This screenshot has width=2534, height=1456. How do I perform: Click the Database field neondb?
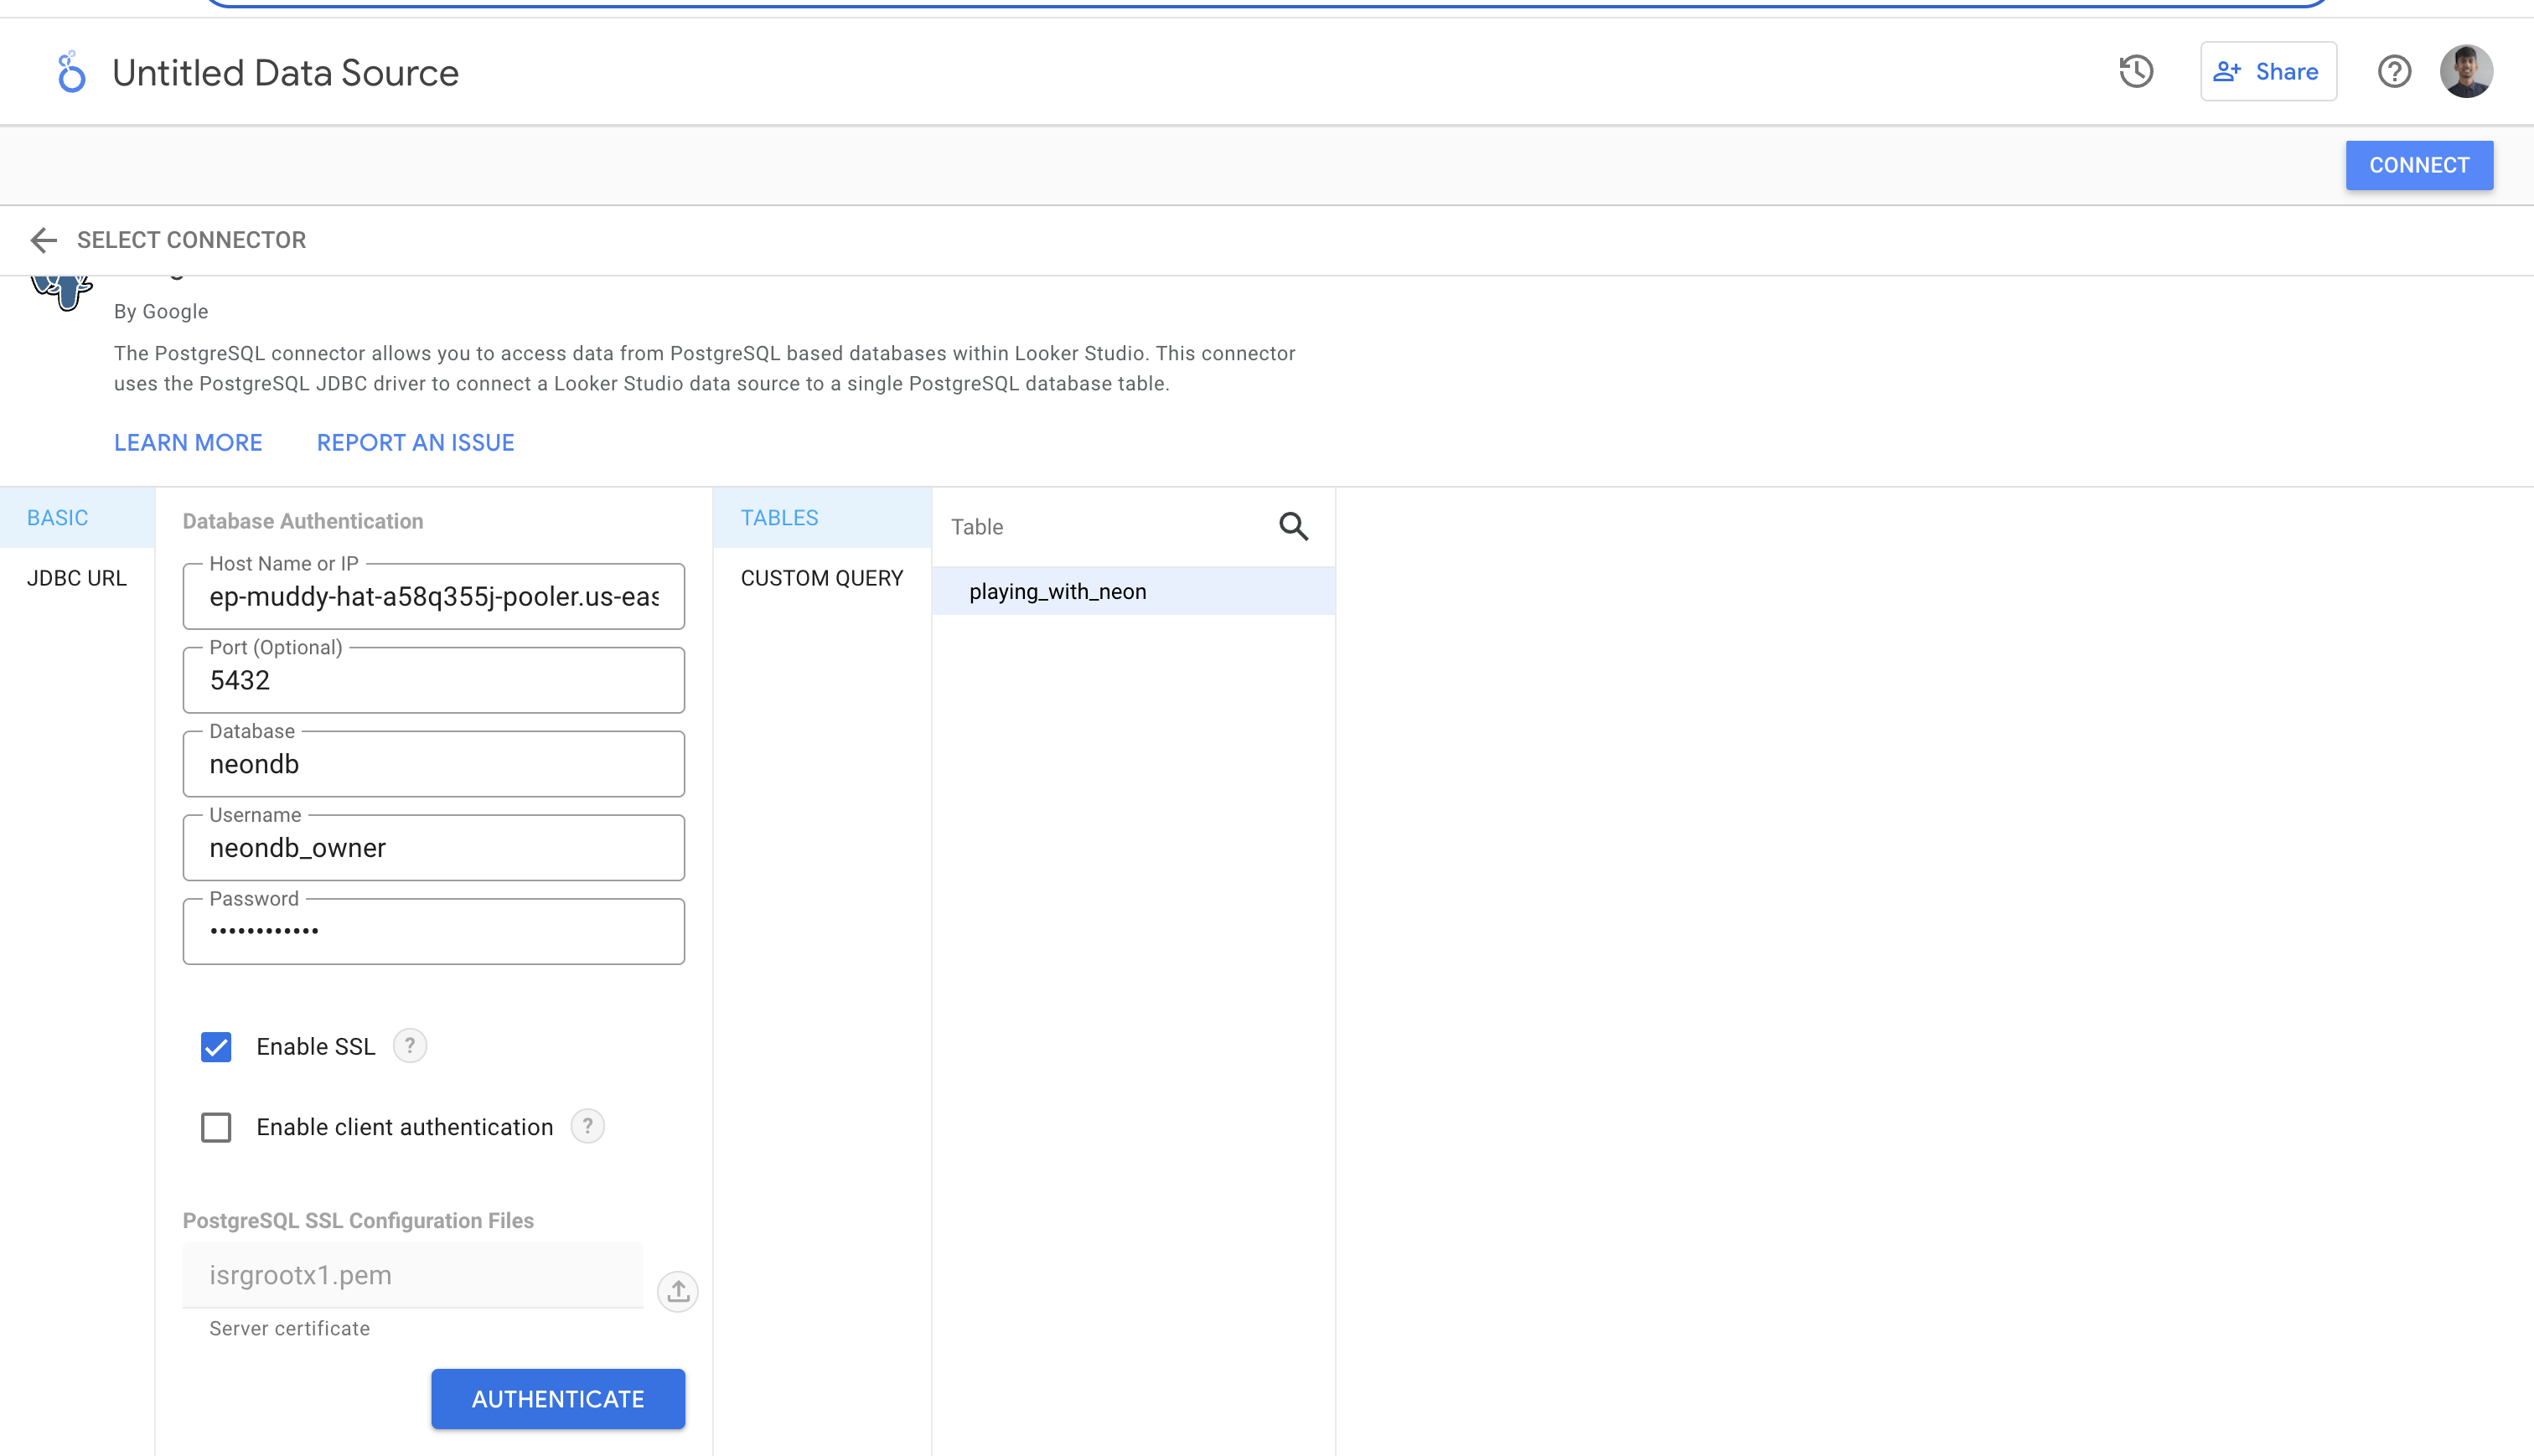[x=434, y=764]
